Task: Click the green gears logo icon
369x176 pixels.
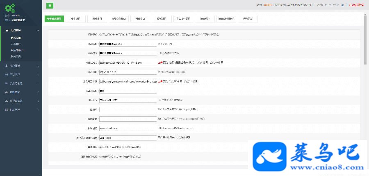Action: [x=10, y=8]
